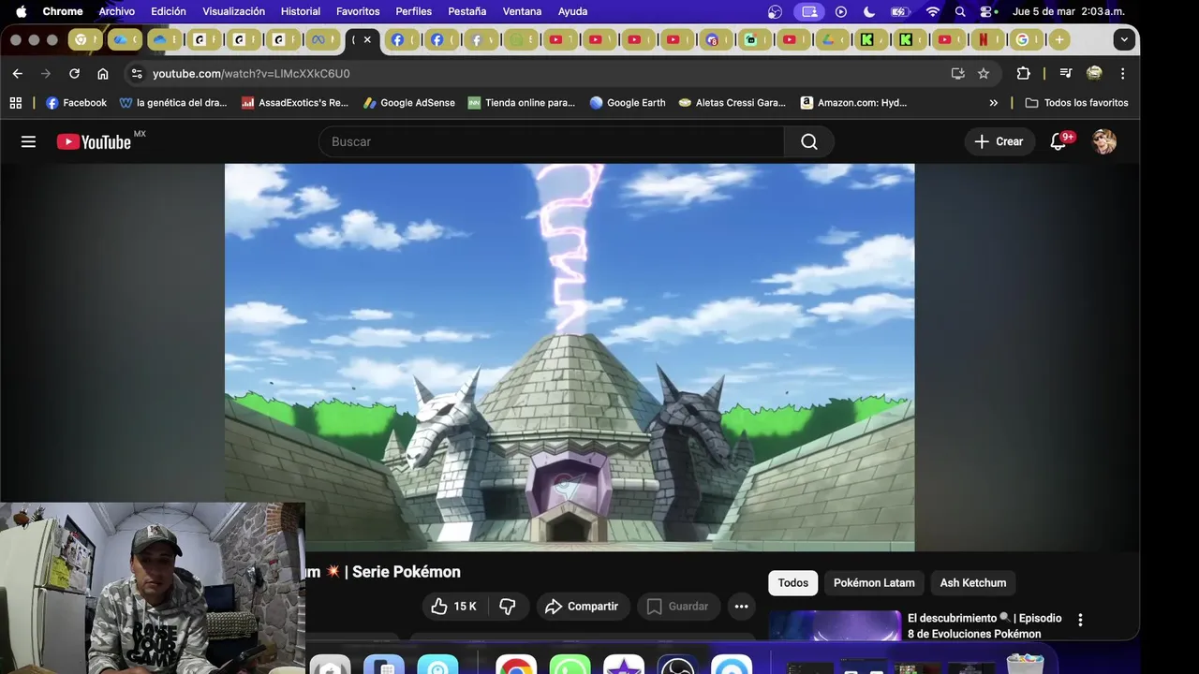Open Aletas Cressi Gara... bookmark

coord(733,103)
